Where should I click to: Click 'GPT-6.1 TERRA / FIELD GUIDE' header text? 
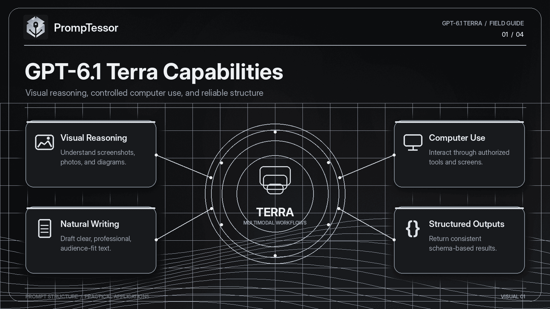483,23
